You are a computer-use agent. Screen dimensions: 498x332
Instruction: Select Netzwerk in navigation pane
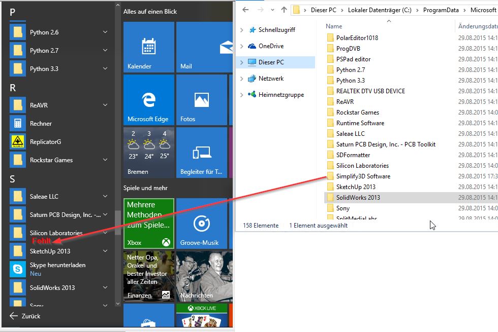pyautogui.click(x=271, y=78)
